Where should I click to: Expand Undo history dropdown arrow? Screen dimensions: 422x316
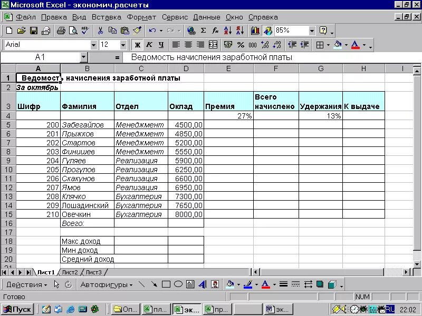161,31
